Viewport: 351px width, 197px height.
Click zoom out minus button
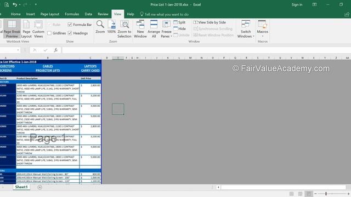pyautogui.click(x=315, y=194)
